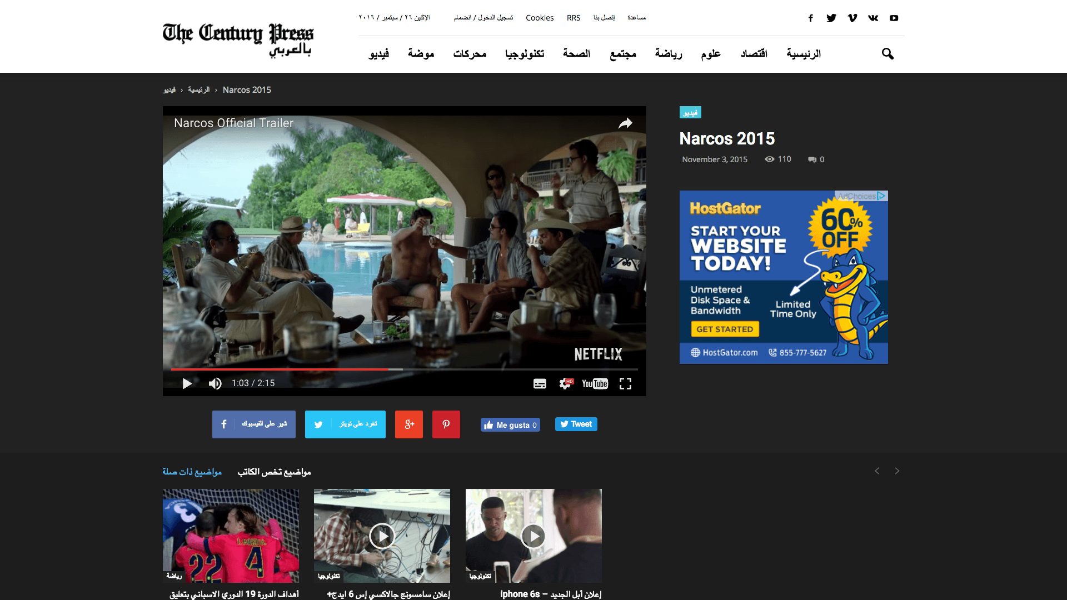Open the موضة menu item
Screen dimensions: 1067x600
pos(421,54)
